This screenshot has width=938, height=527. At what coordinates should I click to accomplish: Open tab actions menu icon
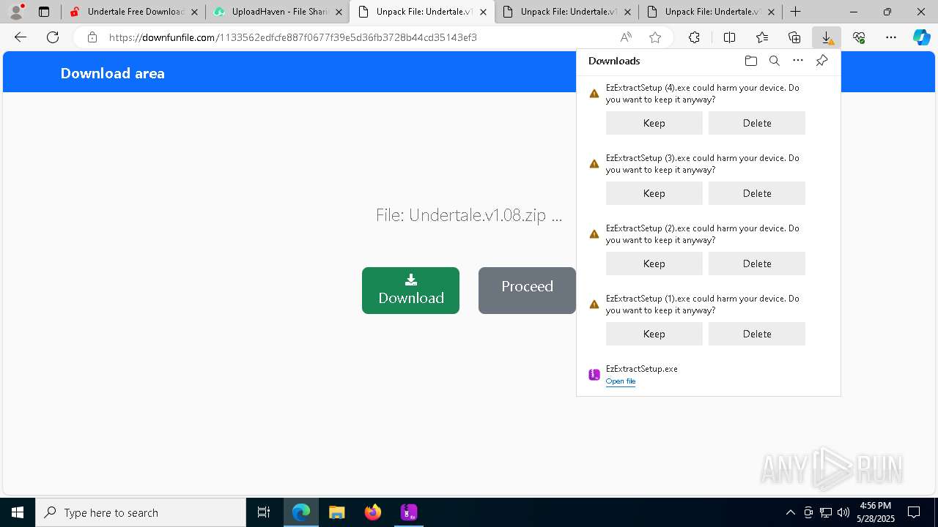click(44, 12)
